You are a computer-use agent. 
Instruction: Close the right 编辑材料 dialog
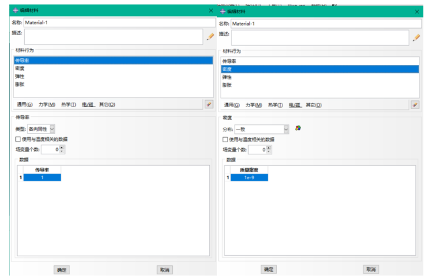click(417, 11)
